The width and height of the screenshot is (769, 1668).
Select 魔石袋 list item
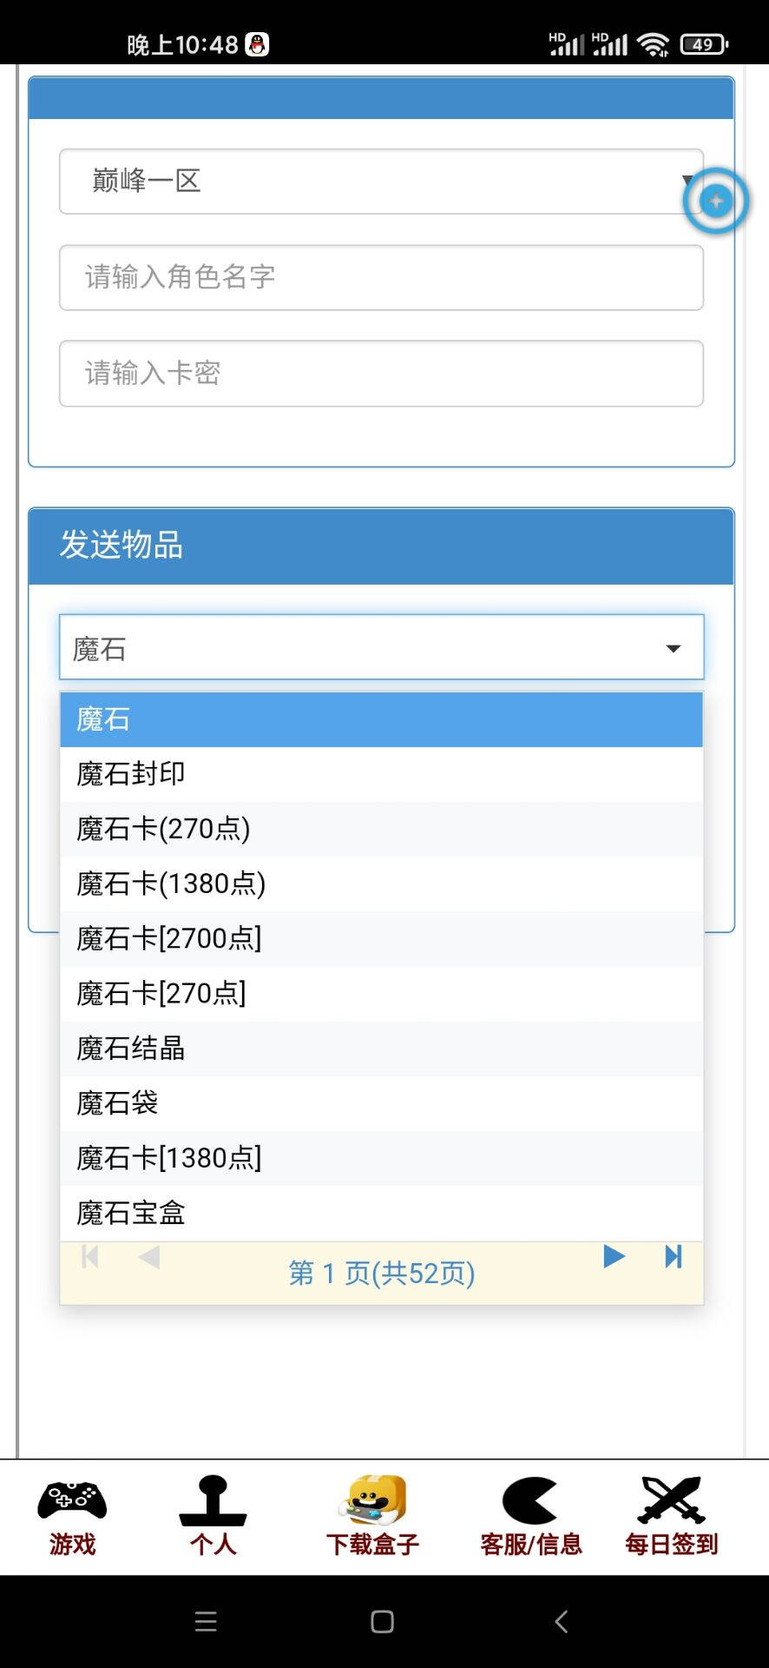tap(381, 1103)
